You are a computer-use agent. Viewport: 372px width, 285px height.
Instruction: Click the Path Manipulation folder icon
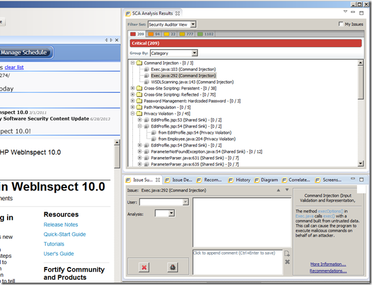139,107
